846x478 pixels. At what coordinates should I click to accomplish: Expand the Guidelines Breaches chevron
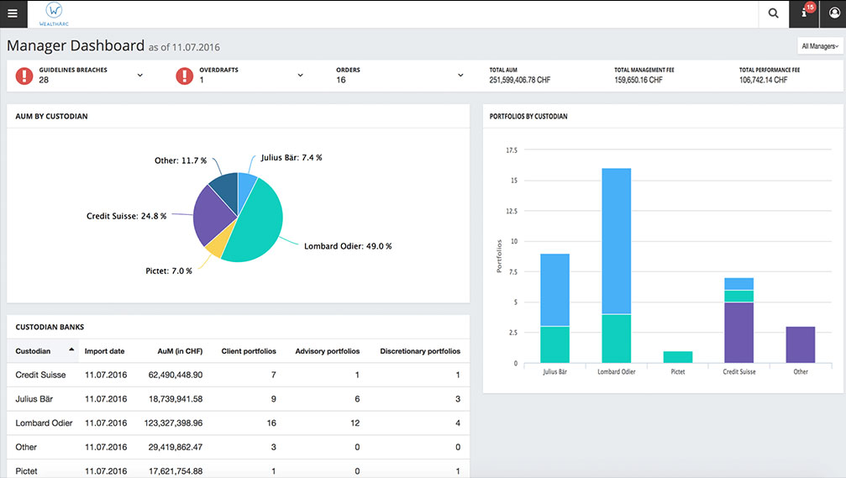tap(139, 76)
